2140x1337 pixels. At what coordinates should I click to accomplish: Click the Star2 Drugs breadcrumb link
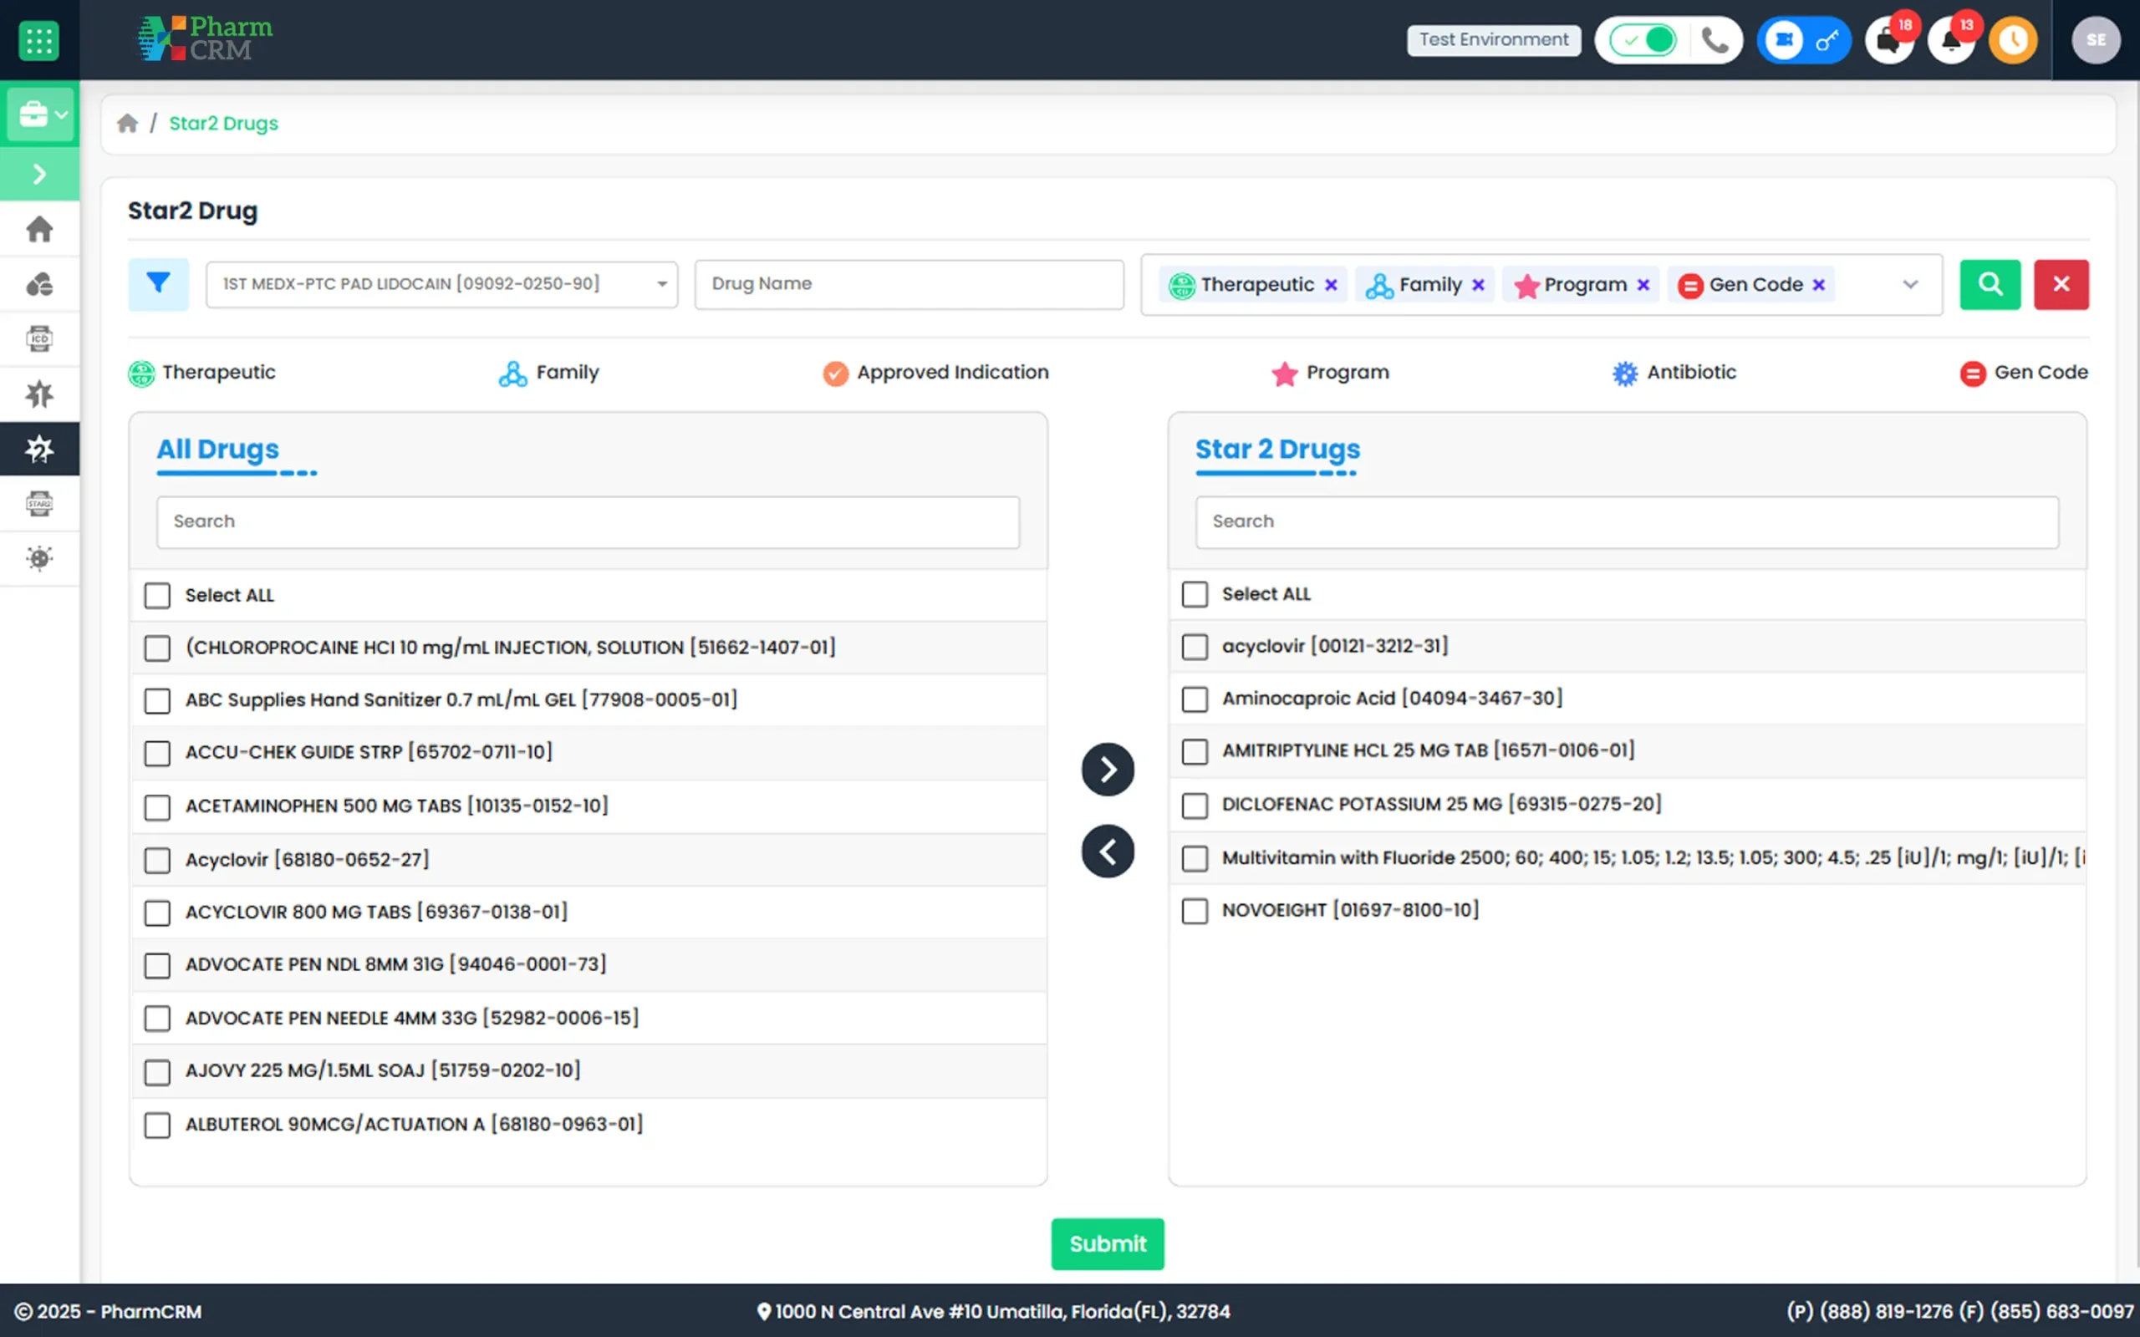pos(224,123)
